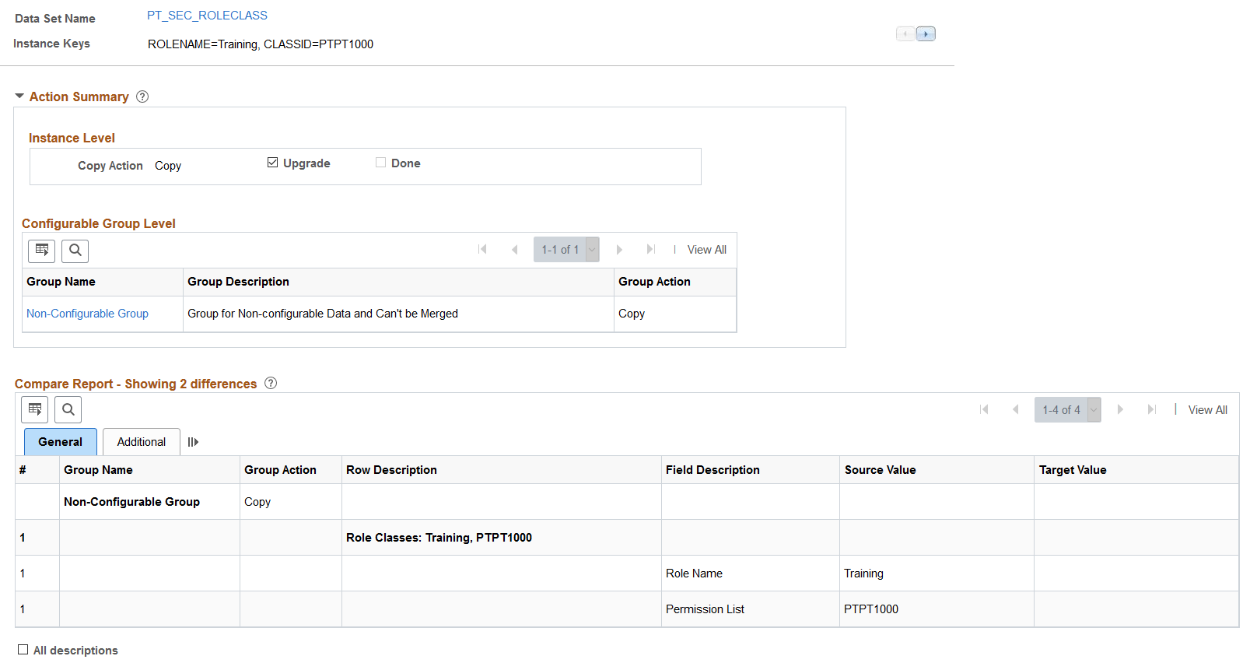Enable the All descriptions checkbox
The height and width of the screenshot is (663, 1257).
pyautogui.click(x=23, y=650)
